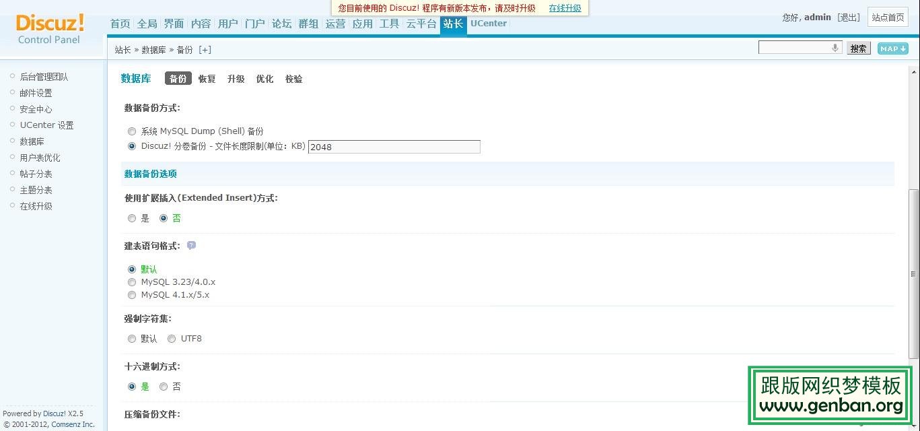Click the 数据库 section heading
The width and height of the screenshot is (920, 431).
[x=136, y=79]
